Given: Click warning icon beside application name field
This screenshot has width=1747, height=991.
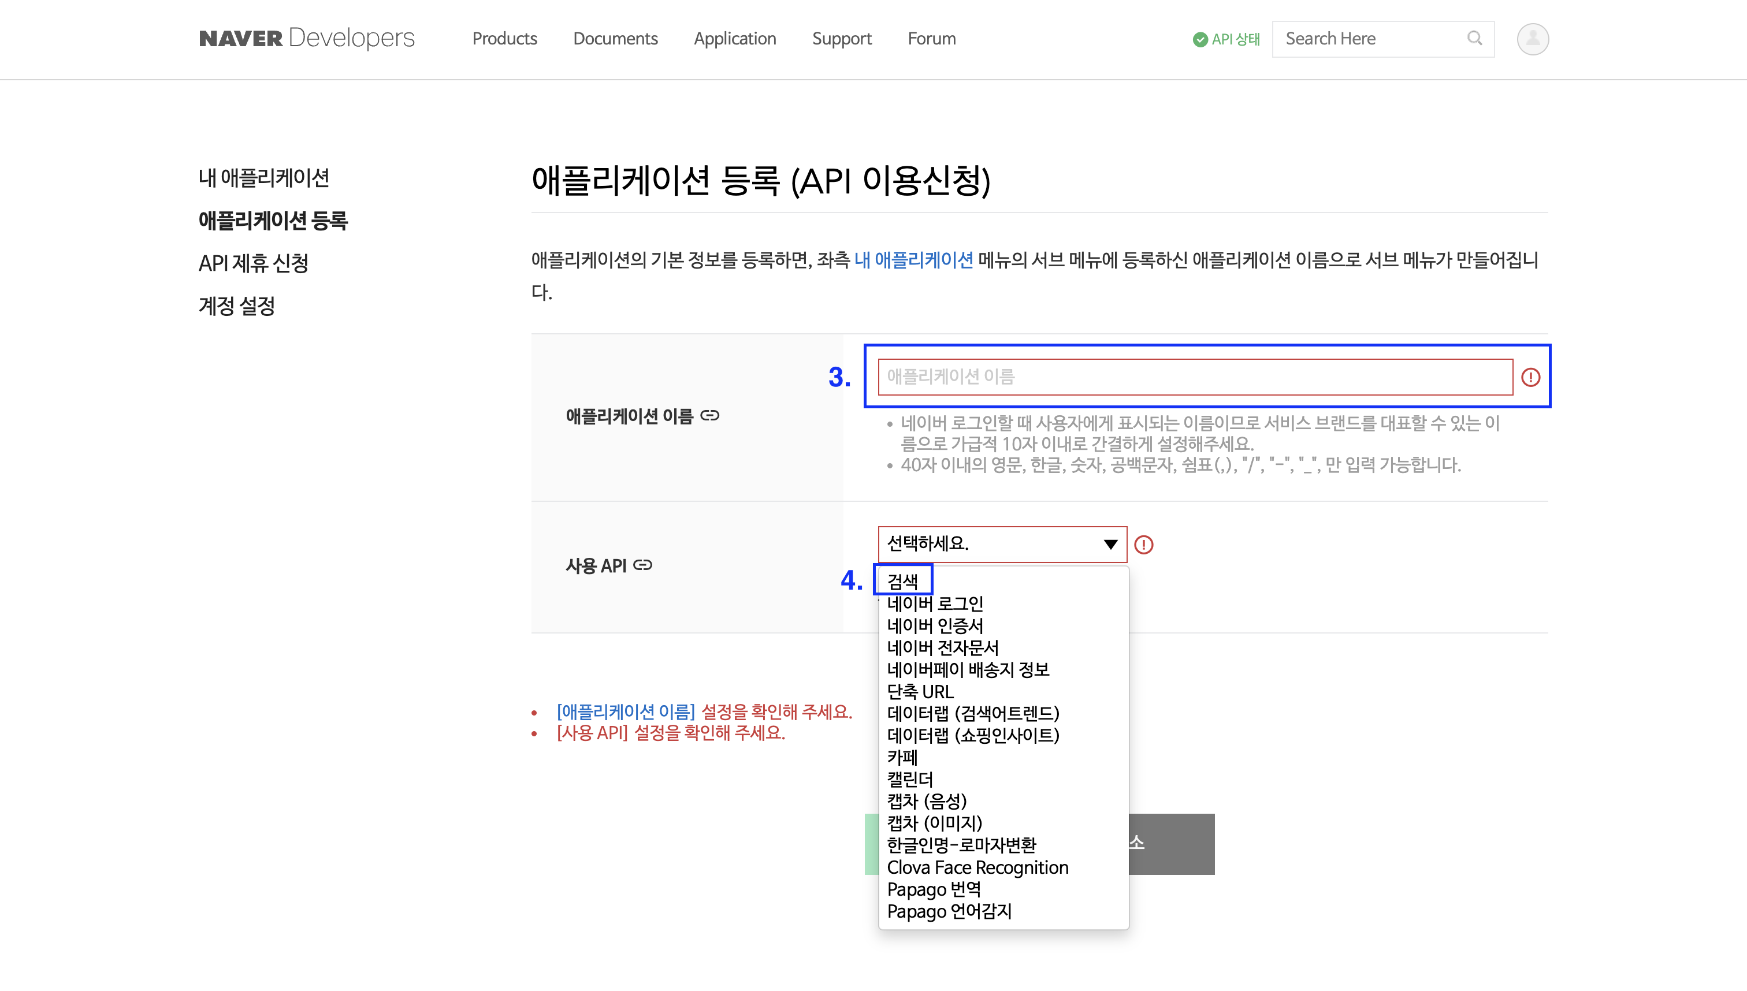Looking at the screenshot, I should point(1530,377).
